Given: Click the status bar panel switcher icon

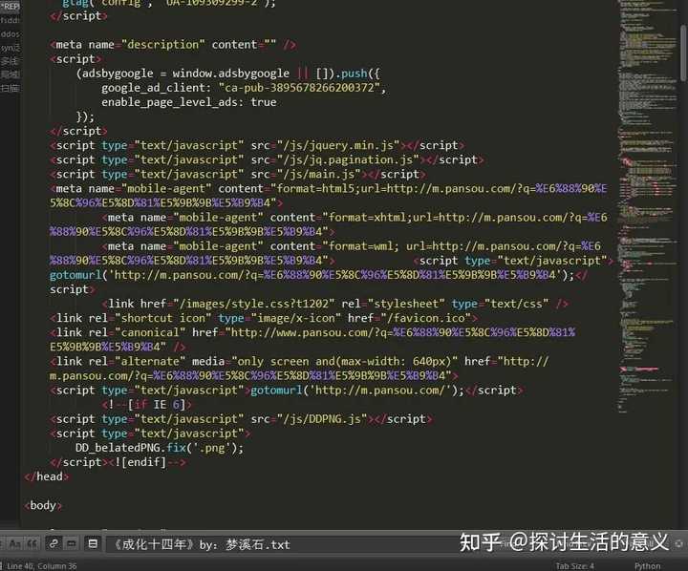Looking at the screenshot, I should coord(1,565).
